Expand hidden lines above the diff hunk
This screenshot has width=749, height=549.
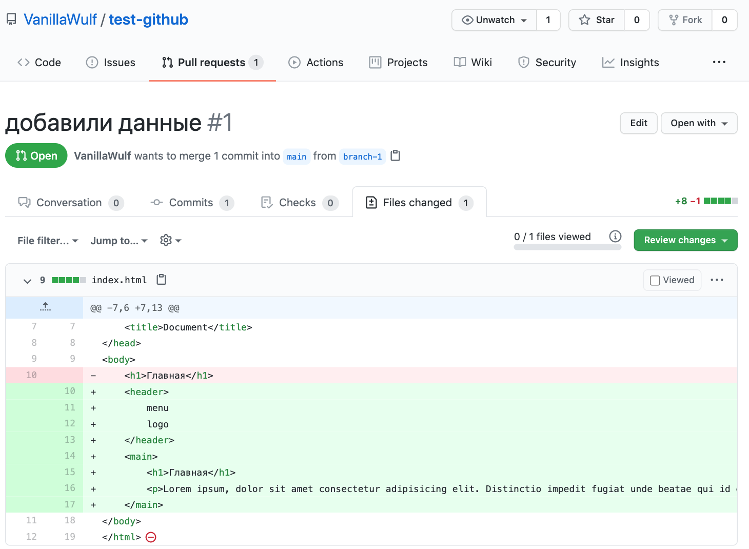tap(45, 307)
